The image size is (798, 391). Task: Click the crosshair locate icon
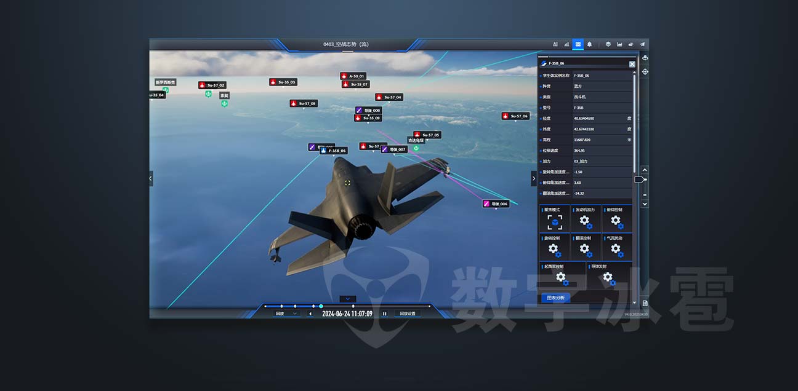[645, 71]
